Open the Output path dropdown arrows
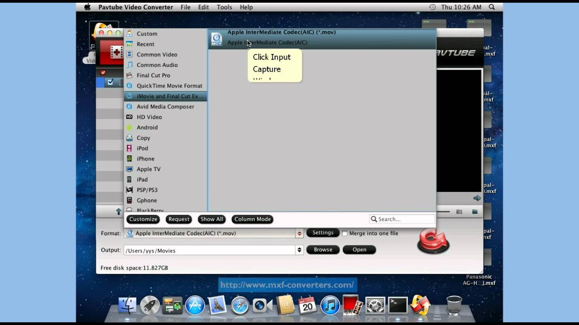 pyautogui.click(x=299, y=250)
